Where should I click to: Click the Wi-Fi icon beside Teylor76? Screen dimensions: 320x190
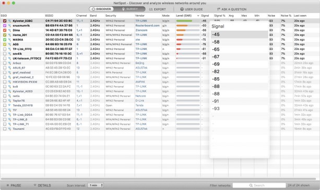coord(9,101)
